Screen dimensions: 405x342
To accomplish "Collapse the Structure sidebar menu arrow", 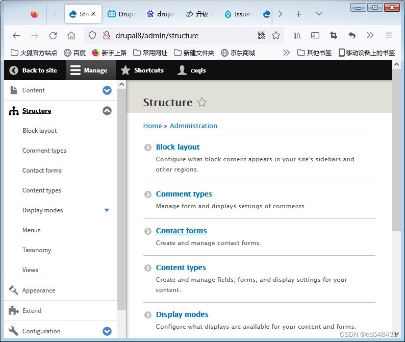I will (x=107, y=111).
